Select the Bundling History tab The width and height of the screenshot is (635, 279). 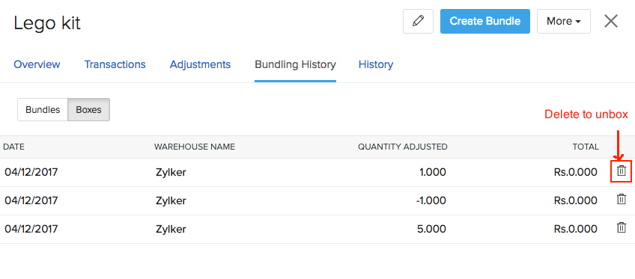click(x=295, y=64)
